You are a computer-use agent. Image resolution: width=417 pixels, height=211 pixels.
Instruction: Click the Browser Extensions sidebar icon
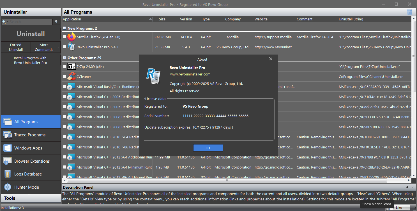point(8,161)
